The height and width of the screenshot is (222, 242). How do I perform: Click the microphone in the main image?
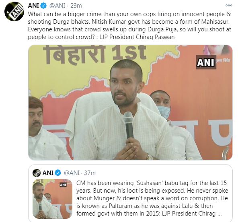click(128, 125)
